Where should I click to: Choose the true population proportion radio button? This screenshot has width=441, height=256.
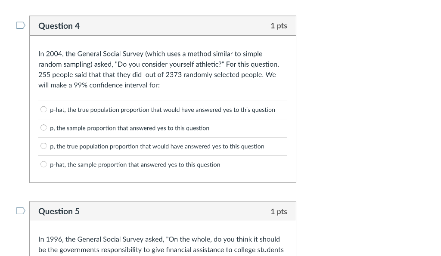[x=43, y=146]
